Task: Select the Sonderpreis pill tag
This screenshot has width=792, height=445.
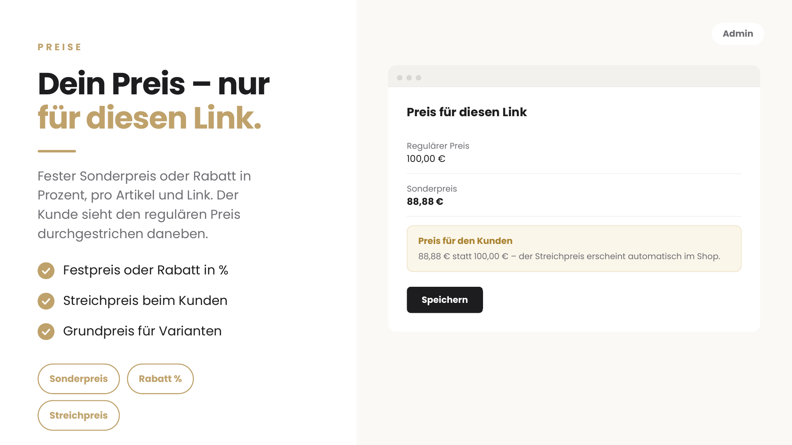Action: click(79, 379)
